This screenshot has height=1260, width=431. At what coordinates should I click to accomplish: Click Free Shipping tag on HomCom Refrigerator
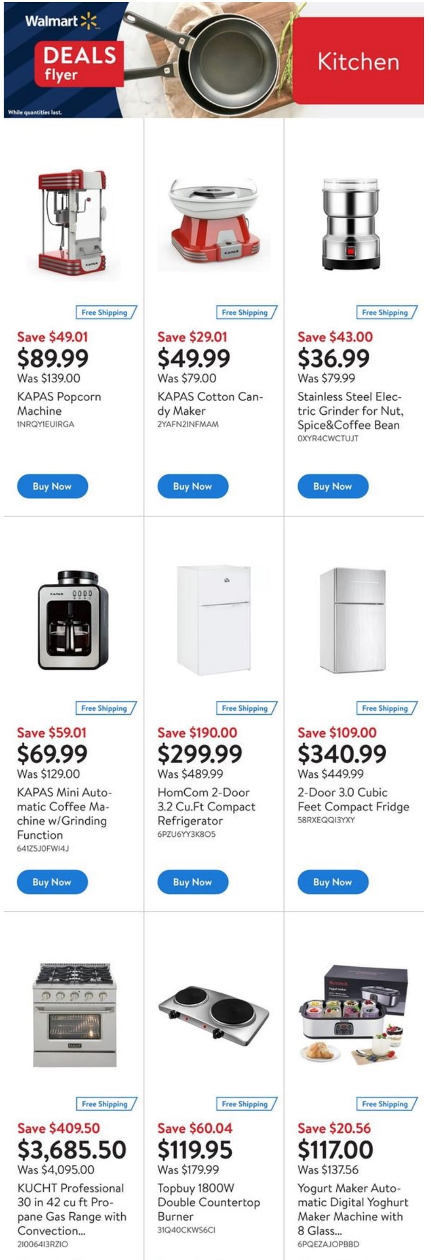point(246,708)
